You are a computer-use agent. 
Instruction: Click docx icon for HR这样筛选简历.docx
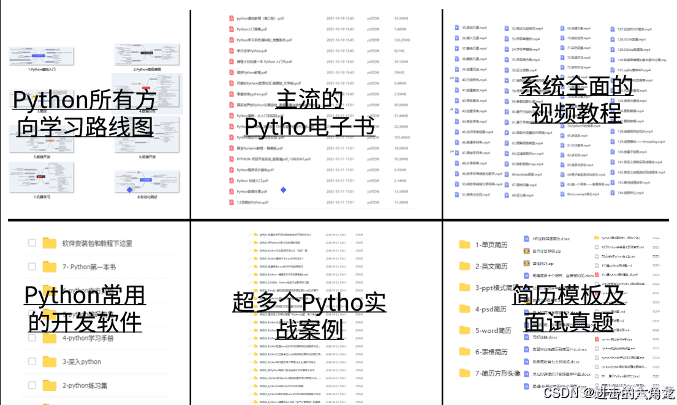[526, 239]
